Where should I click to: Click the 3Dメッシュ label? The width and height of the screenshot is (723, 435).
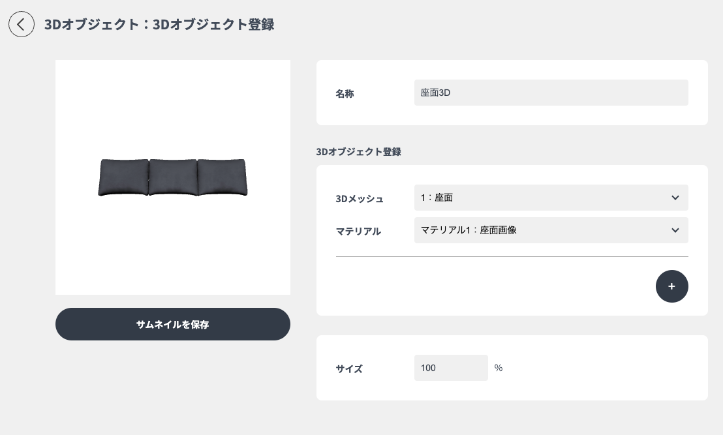point(360,199)
